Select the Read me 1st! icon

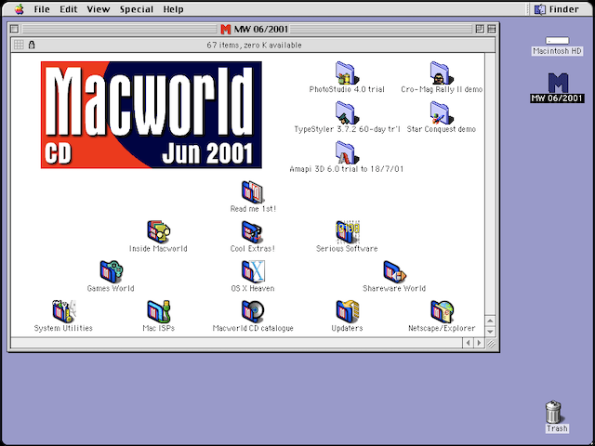point(253,192)
